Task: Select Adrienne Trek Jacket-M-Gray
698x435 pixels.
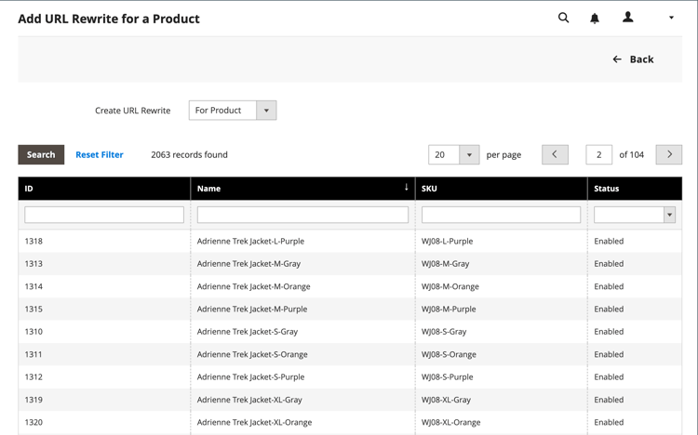Action: (x=248, y=264)
